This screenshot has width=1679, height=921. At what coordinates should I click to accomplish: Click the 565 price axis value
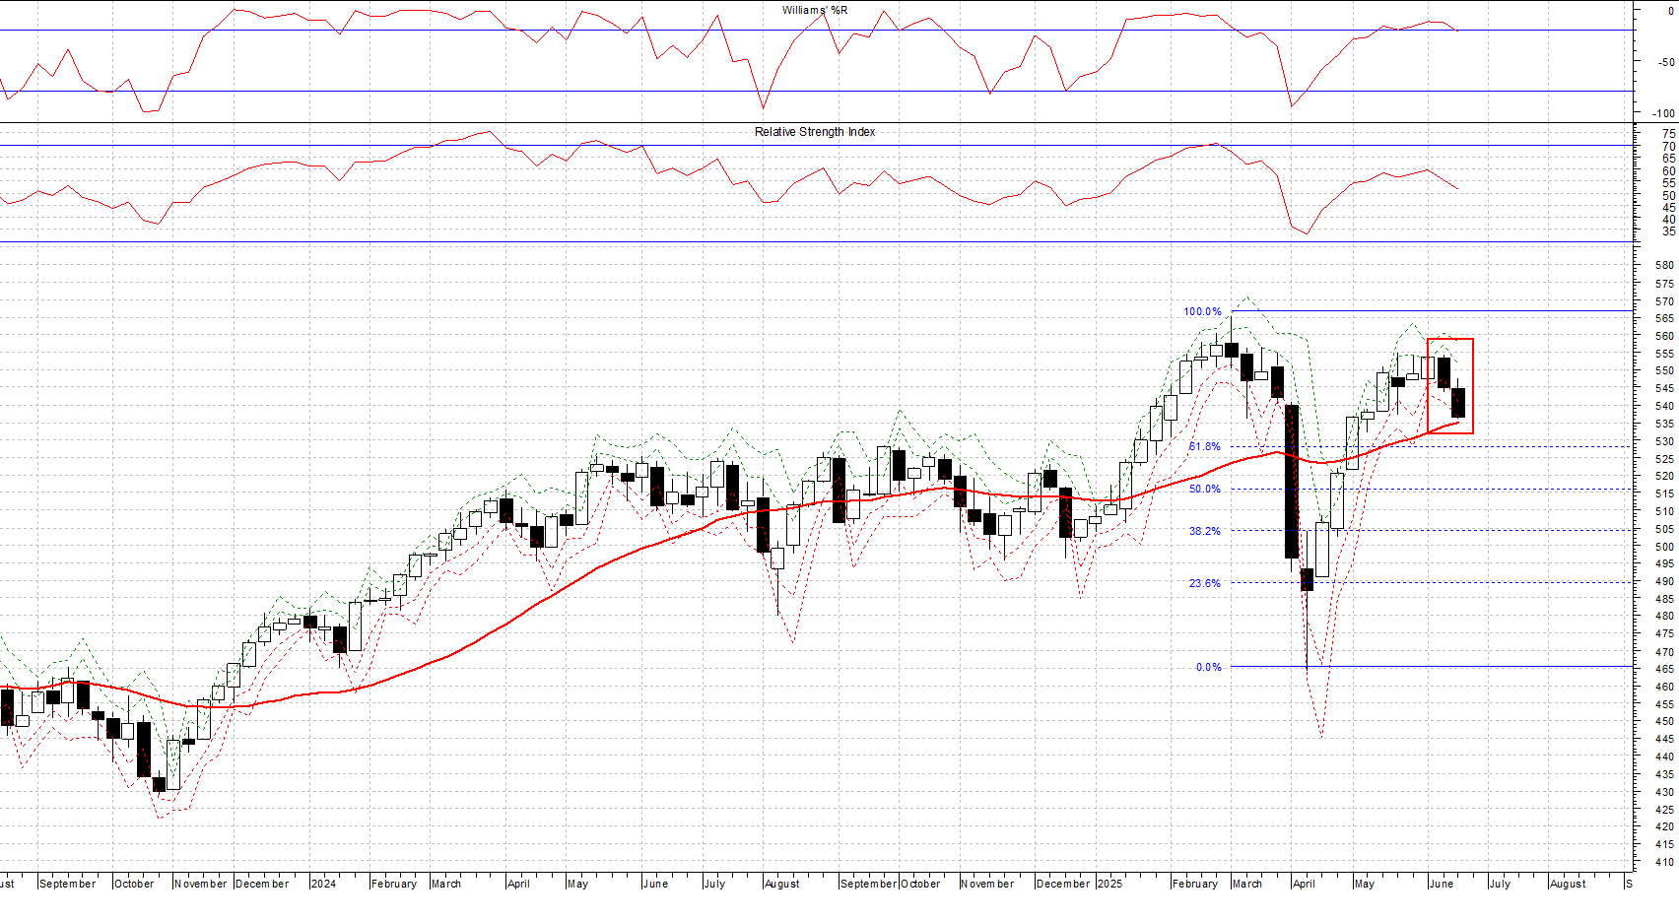(x=1664, y=318)
